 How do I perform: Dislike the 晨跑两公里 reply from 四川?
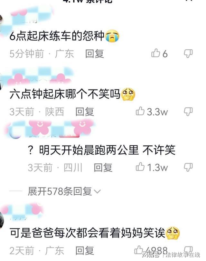(x=188, y=167)
